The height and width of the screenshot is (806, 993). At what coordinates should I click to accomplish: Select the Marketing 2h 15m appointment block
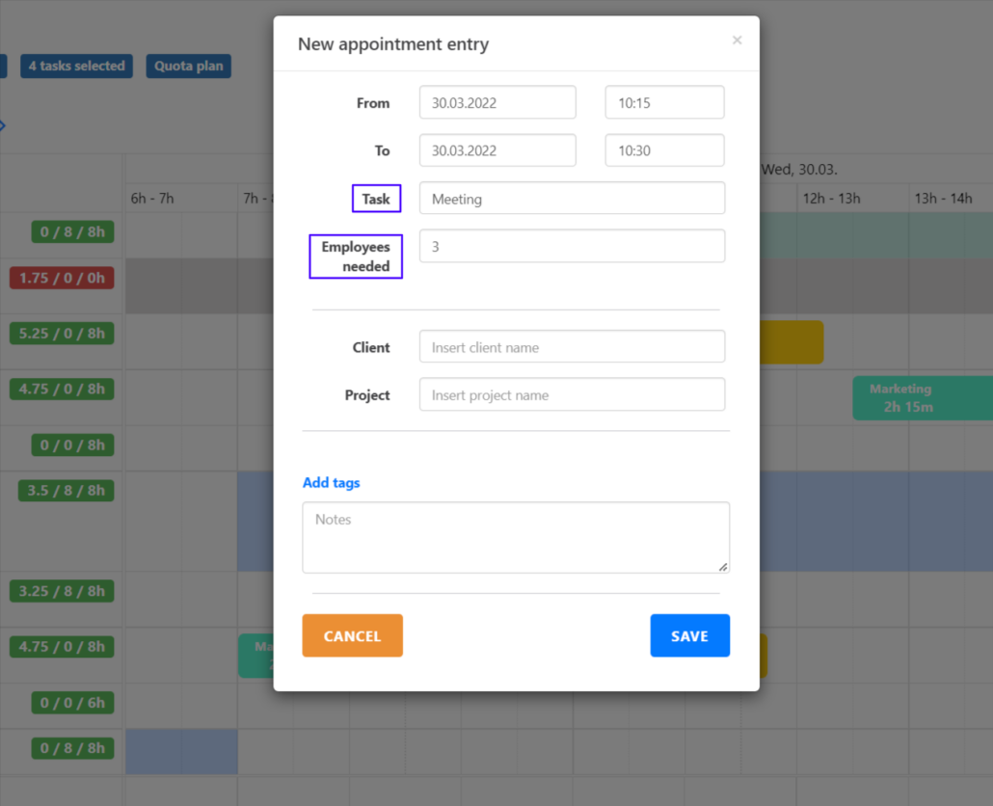pyautogui.click(x=906, y=398)
